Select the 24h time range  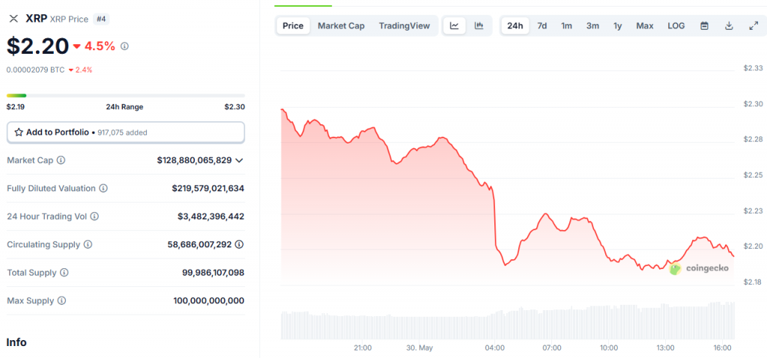515,25
